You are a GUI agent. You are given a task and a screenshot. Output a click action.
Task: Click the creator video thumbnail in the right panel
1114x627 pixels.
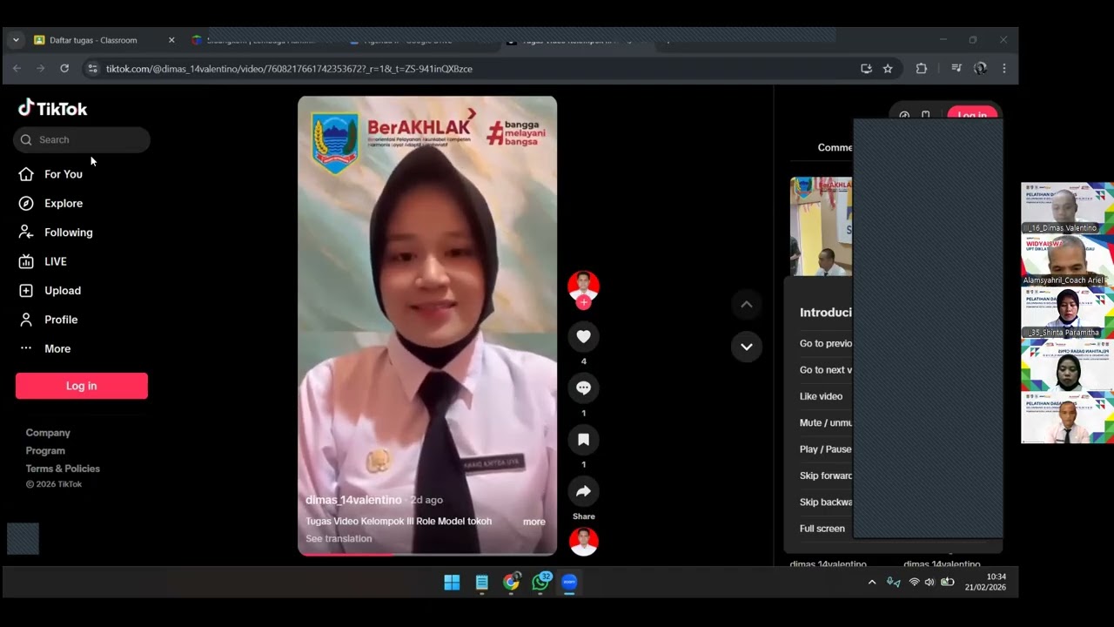coord(821,226)
